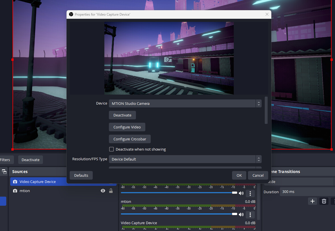Check the Deactivate when not showing checkbox
This screenshot has width=335, height=231.
click(111, 149)
